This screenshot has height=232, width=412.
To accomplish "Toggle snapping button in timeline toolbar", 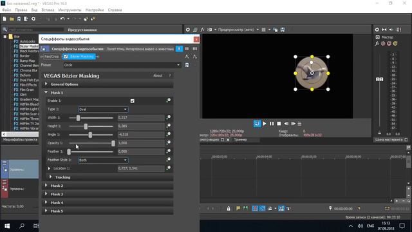I will coord(255,209).
